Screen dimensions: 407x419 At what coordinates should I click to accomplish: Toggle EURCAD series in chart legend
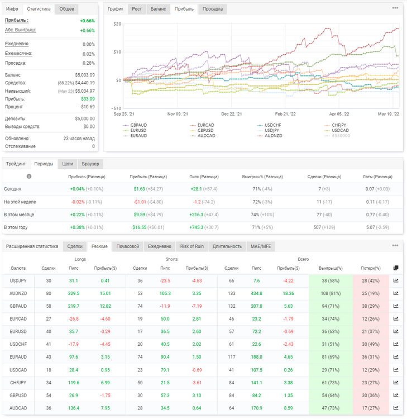click(202, 125)
